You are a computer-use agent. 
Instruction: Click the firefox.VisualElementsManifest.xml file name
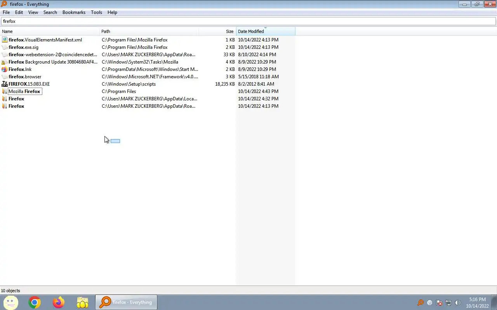pyautogui.click(x=45, y=40)
